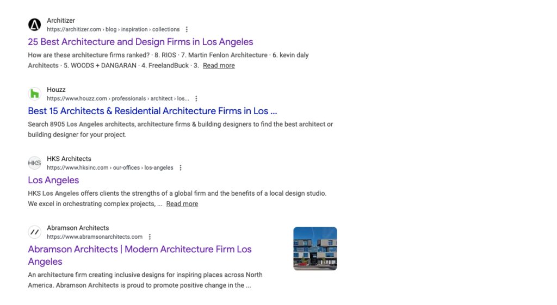Click the Architizer site favicon

(35, 25)
